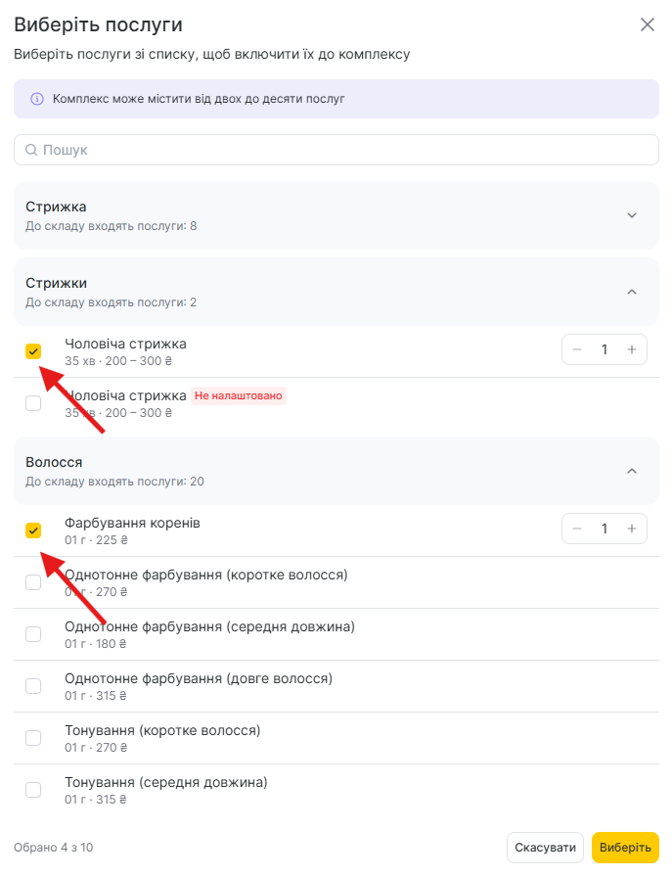This screenshot has width=672, height=876.
Task: Decrease quantity for Чоловіча стрижка
Action: pos(577,349)
